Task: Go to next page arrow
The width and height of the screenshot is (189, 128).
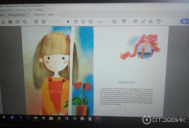Action: [x=43, y=22]
